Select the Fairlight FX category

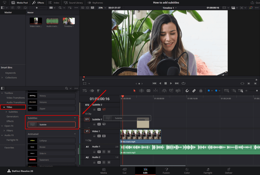point(13,140)
